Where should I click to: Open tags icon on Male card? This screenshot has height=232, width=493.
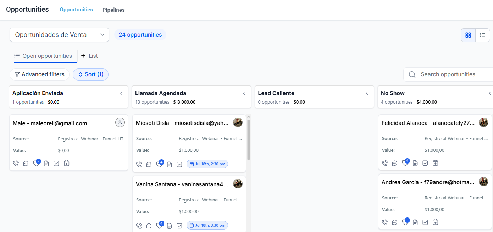tap(36, 163)
